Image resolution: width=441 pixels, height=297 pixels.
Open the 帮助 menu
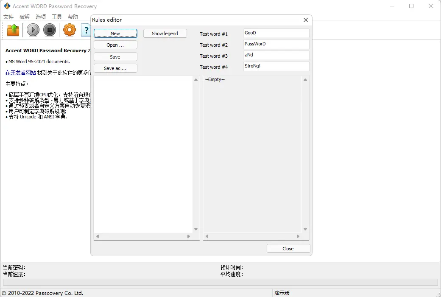point(73,17)
